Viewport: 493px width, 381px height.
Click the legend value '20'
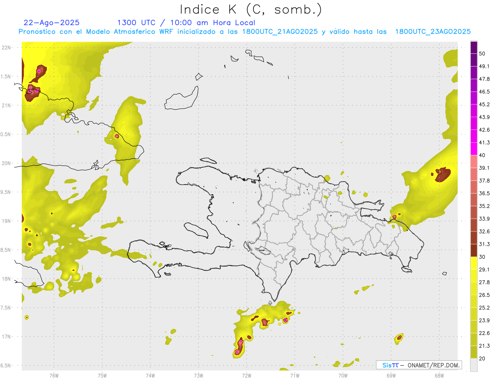pos(483,358)
